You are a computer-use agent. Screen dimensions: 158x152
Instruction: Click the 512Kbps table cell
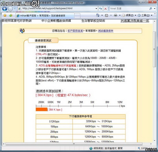pos(54,122)
